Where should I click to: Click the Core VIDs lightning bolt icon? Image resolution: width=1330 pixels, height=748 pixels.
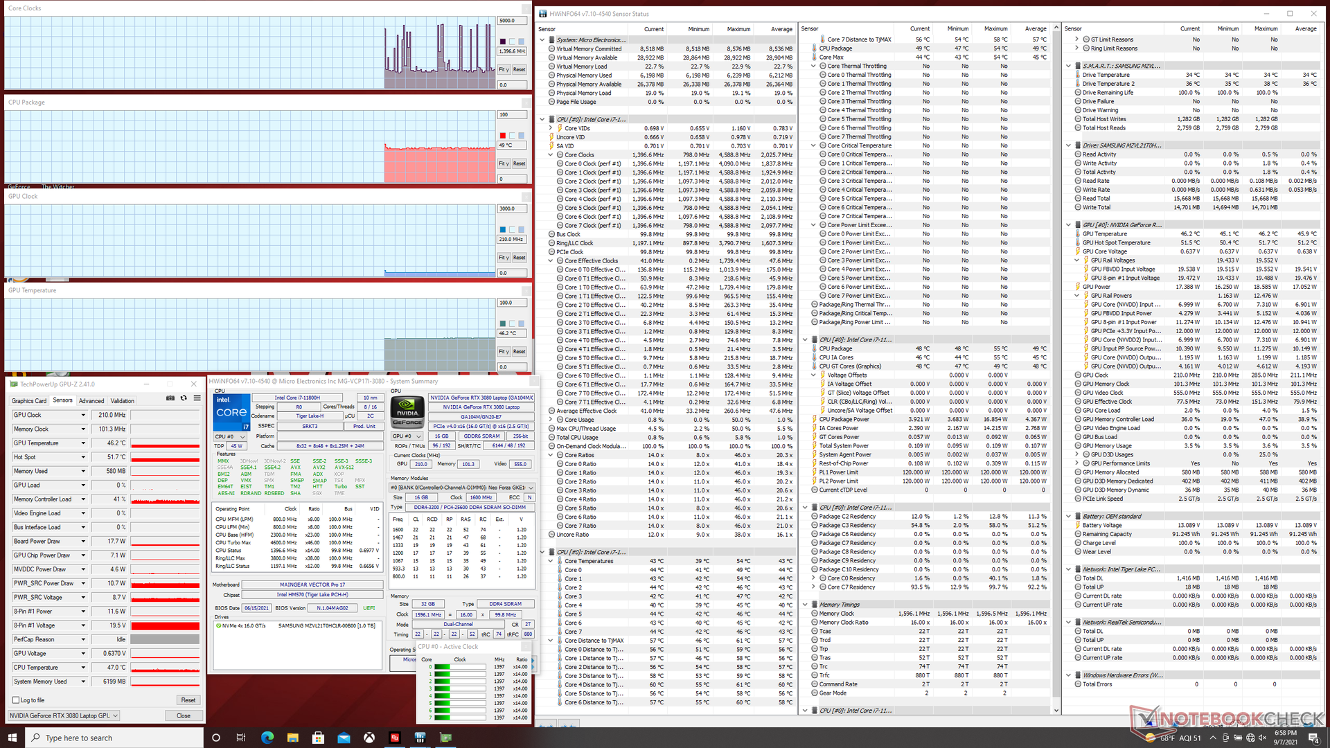560,128
